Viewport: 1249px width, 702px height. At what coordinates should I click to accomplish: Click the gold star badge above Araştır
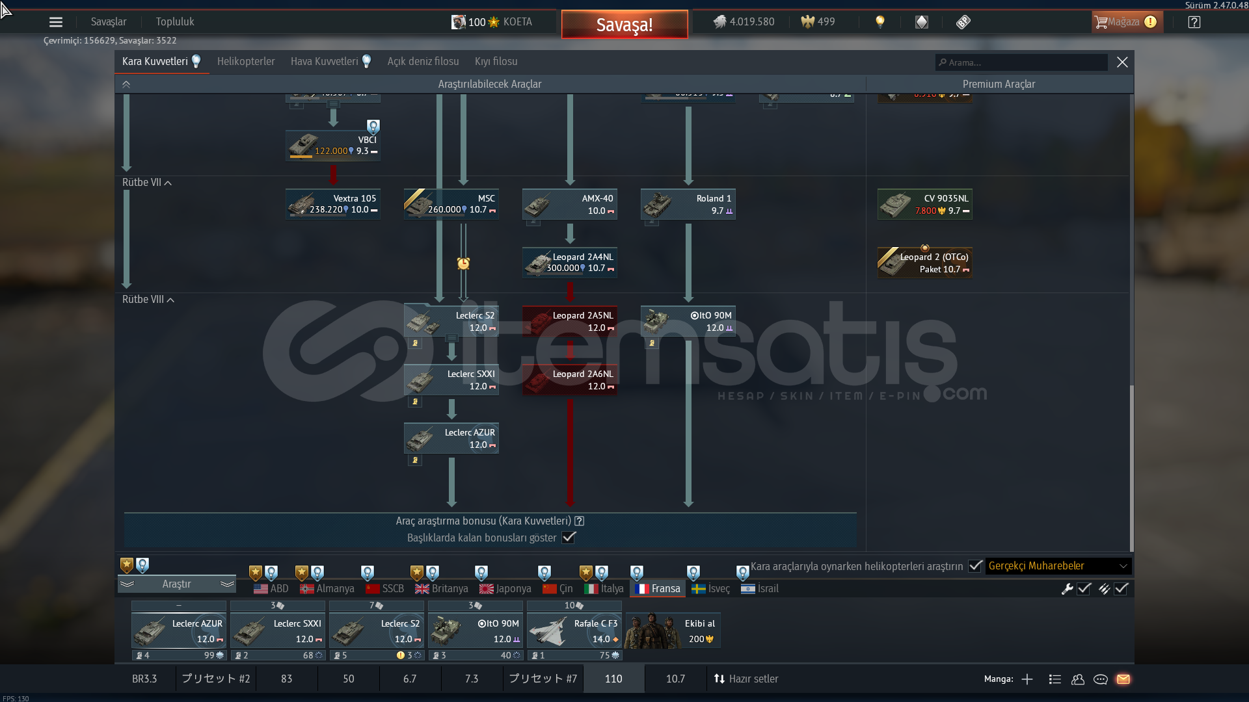tap(127, 565)
